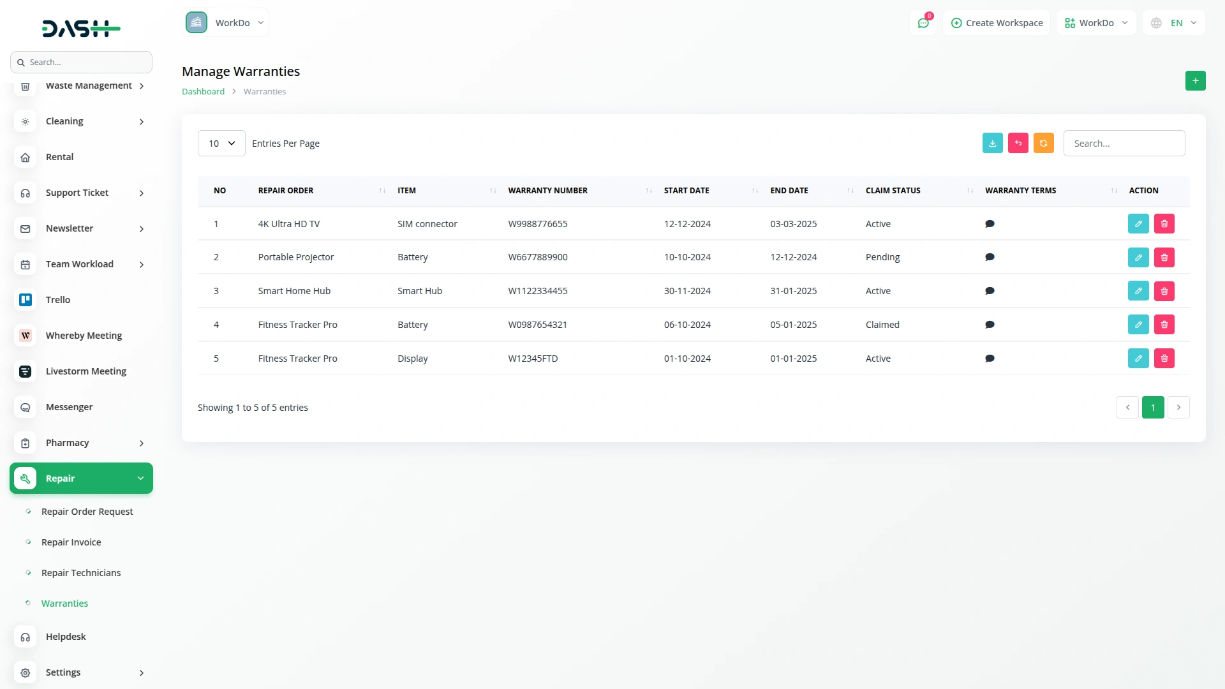Open the Dashboard breadcrumb link
This screenshot has width=1225, height=689.
coord(202,91)
